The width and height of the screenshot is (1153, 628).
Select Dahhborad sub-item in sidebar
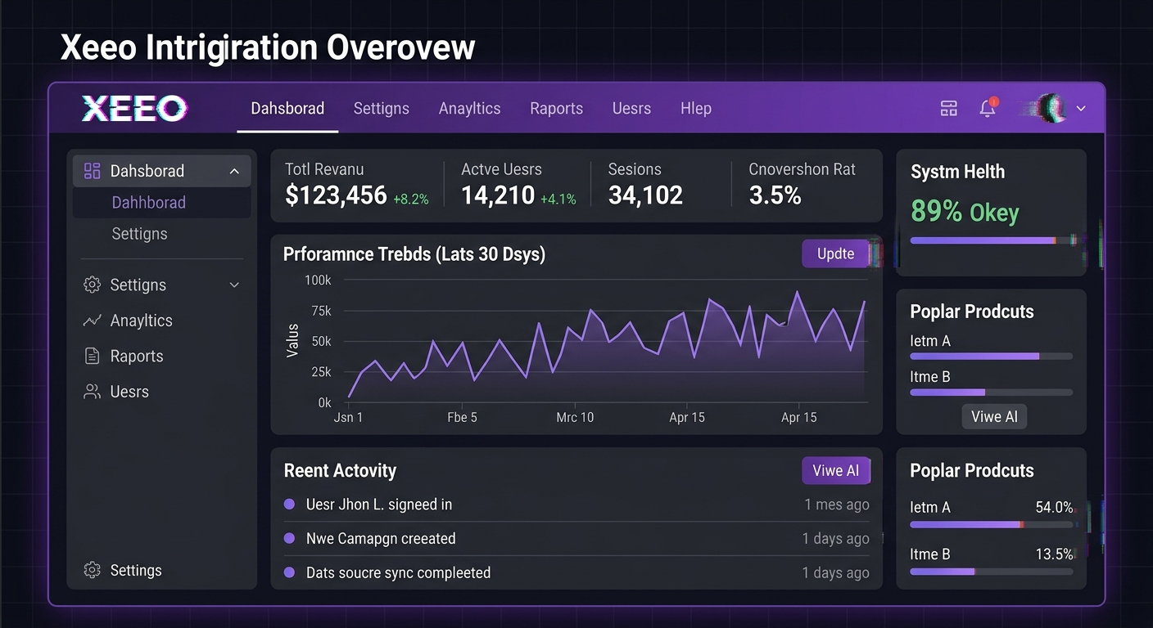pos(149,203)
